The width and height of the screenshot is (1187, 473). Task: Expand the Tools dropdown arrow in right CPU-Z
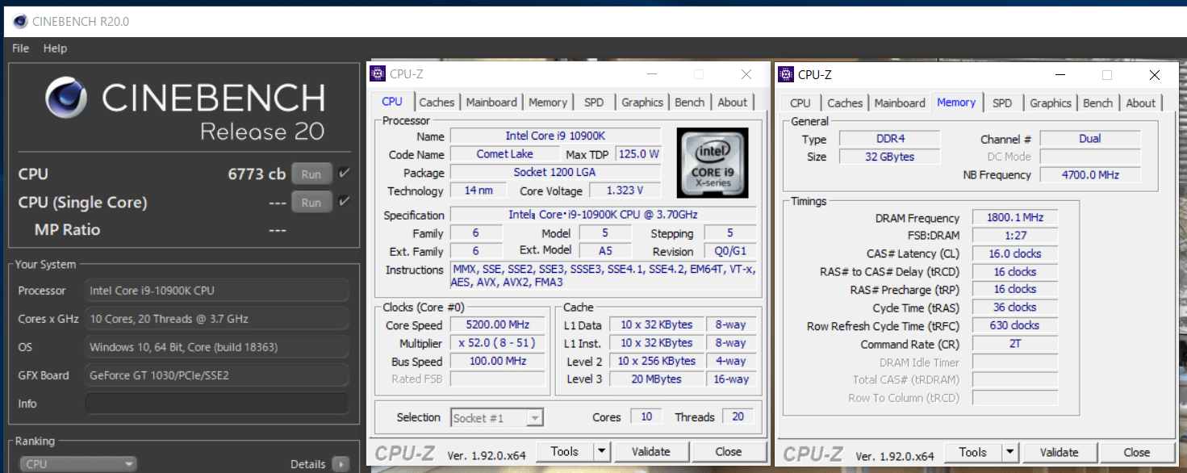pos(1010,452)
